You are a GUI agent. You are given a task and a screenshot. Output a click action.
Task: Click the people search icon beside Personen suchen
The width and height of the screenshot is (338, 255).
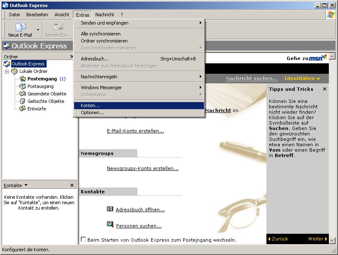point(110,225)
